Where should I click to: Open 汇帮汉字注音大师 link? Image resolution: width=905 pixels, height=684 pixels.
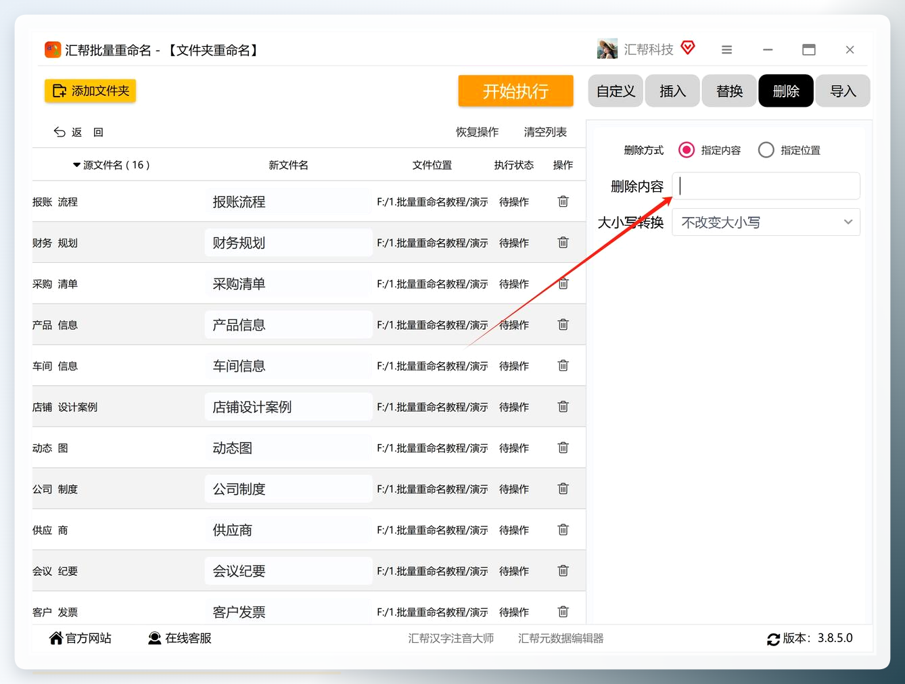[x=451, y=638]
